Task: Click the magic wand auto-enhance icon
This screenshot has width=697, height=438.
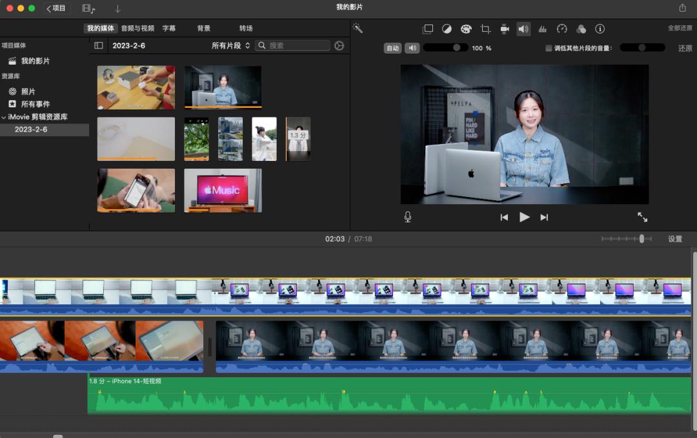Action: click(x=358, y=28)
